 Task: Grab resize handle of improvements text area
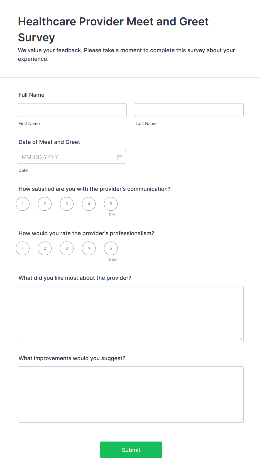click(x=241, y=420)
